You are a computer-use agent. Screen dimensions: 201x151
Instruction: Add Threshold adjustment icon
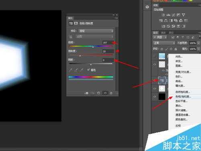point(173,26)
